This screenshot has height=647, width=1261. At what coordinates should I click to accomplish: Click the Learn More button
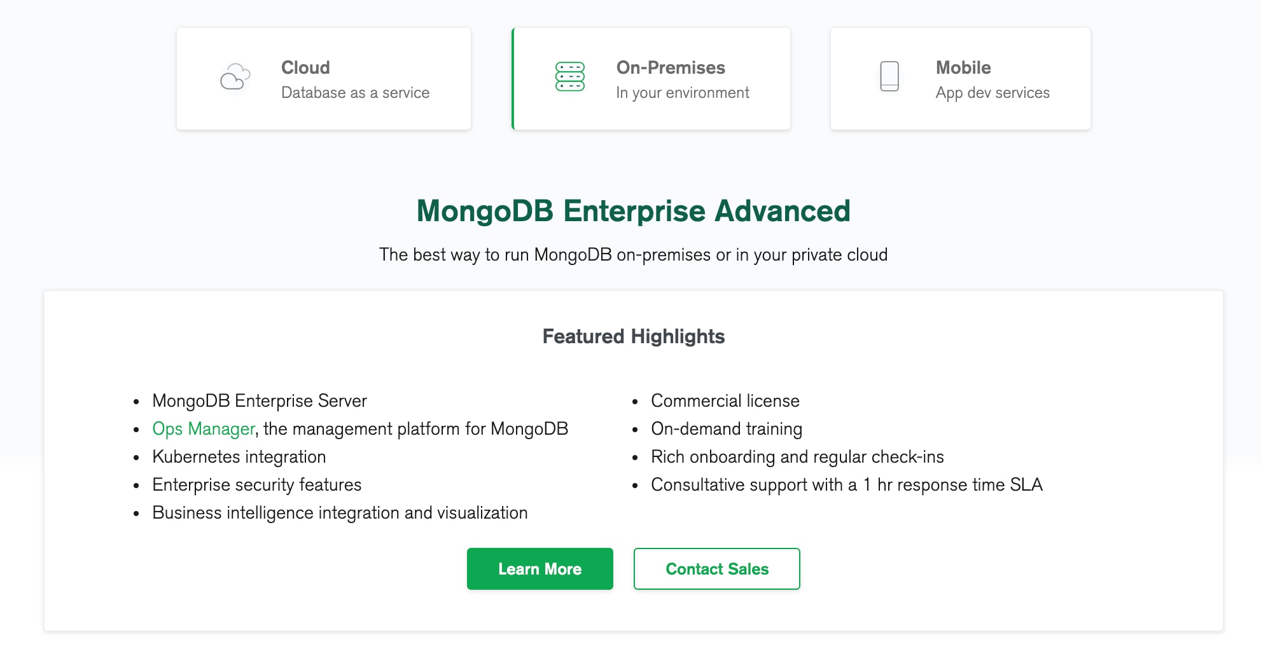click(540, 569)
